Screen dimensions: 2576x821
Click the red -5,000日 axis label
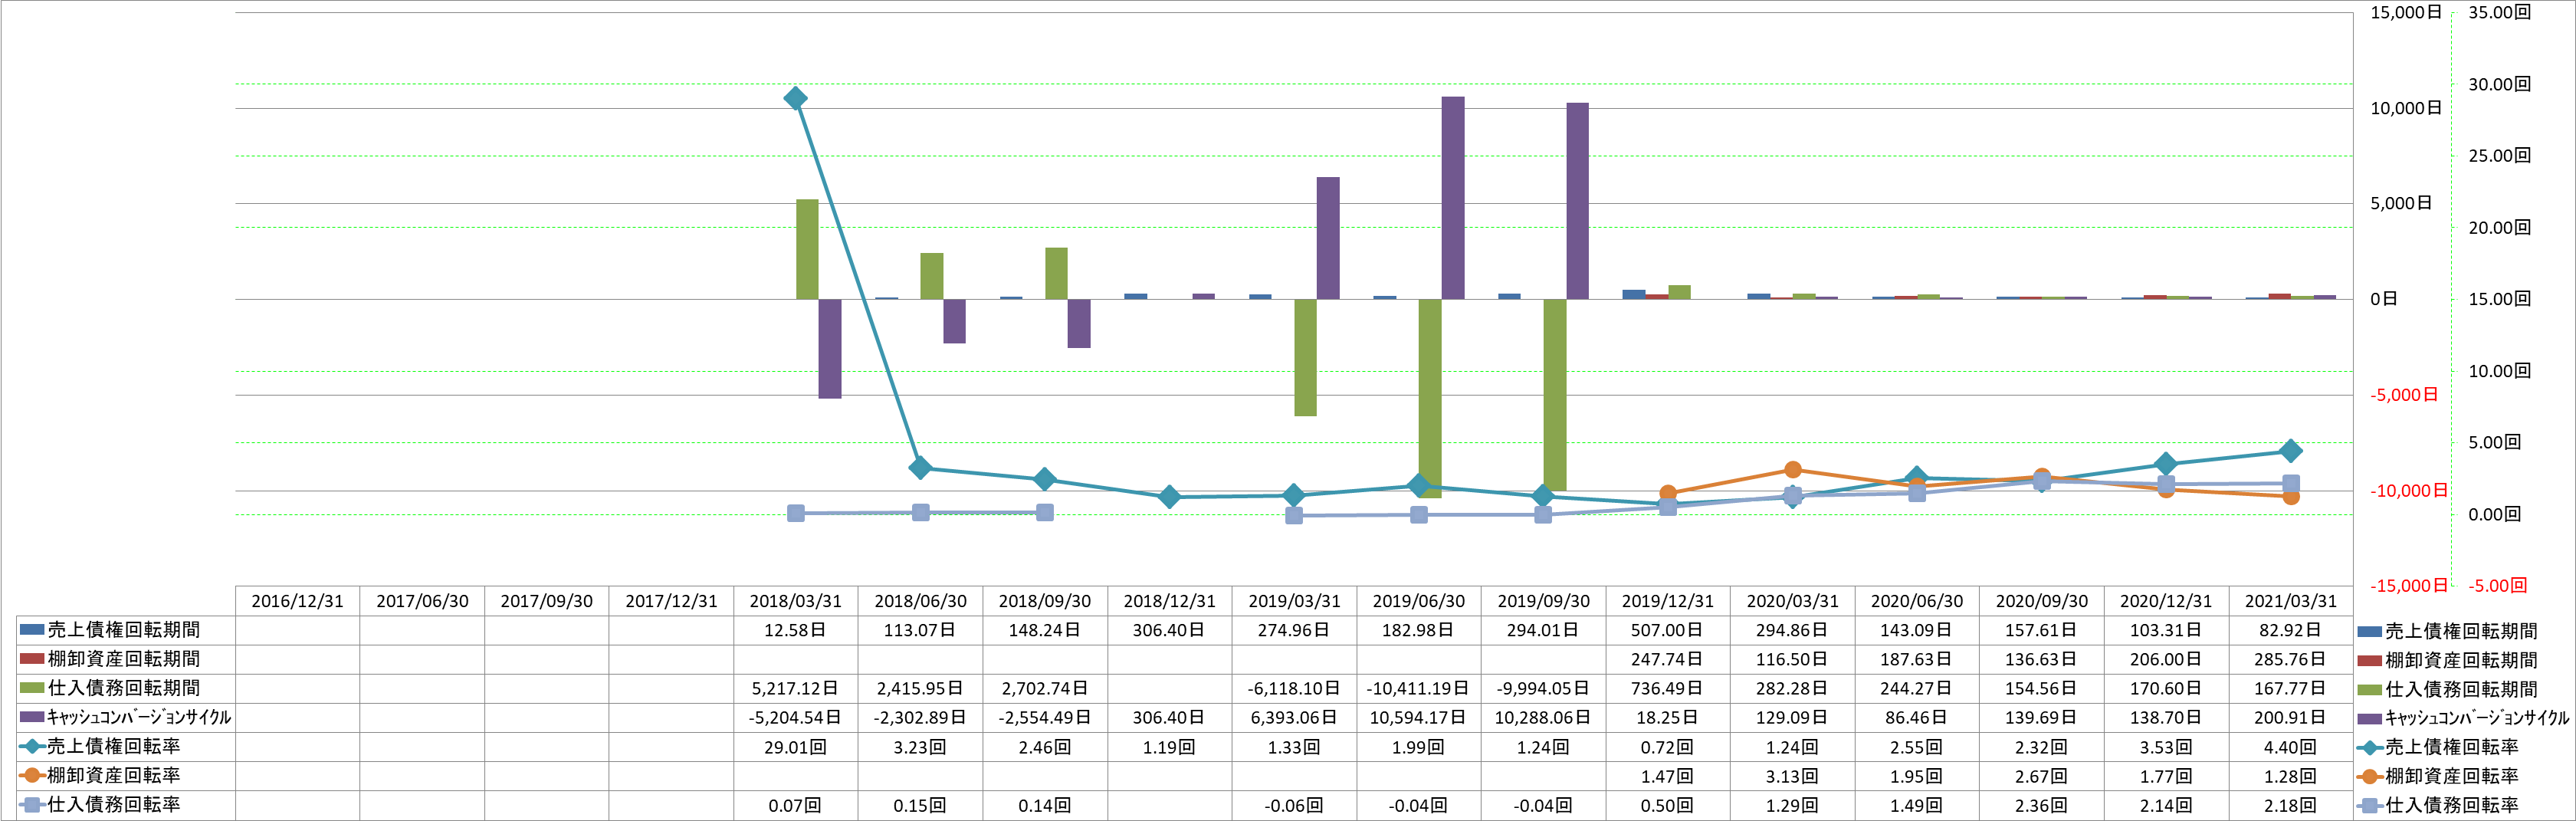click(2404, 395)
